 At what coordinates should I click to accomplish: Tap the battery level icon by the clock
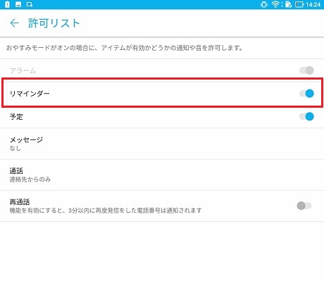click(299, 4)
